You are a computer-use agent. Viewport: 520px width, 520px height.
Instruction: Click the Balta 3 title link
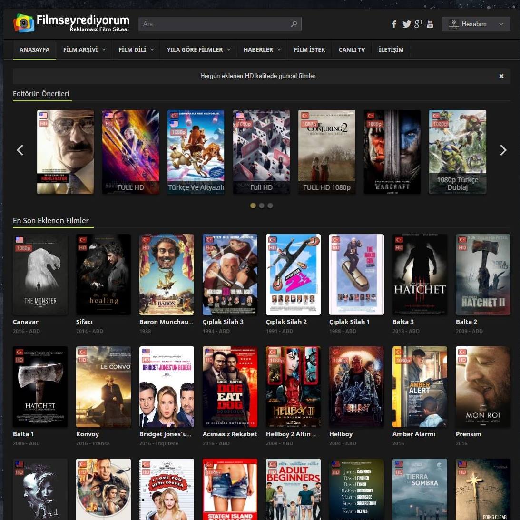point(403,322)
